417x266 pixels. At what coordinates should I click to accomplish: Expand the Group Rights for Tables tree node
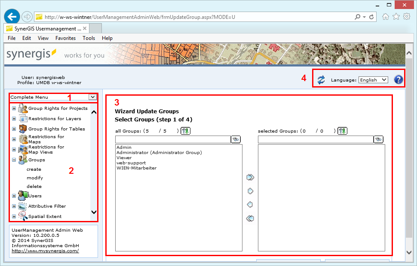click(13, 129)
